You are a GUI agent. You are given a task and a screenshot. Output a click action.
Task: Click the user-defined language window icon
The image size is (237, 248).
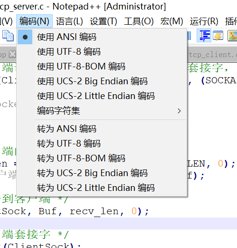(218, 36)
